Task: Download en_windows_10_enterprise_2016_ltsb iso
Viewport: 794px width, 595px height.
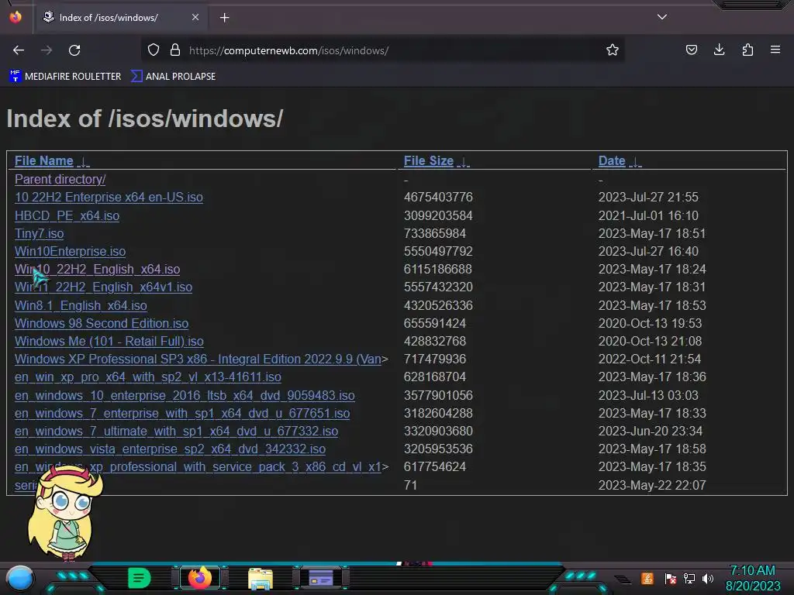Action: (x=185, y=395)
